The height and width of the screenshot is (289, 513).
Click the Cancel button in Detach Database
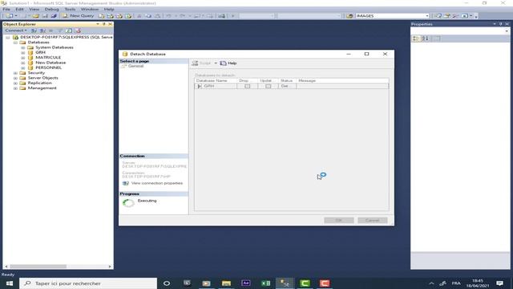click(x=372, y=220)
